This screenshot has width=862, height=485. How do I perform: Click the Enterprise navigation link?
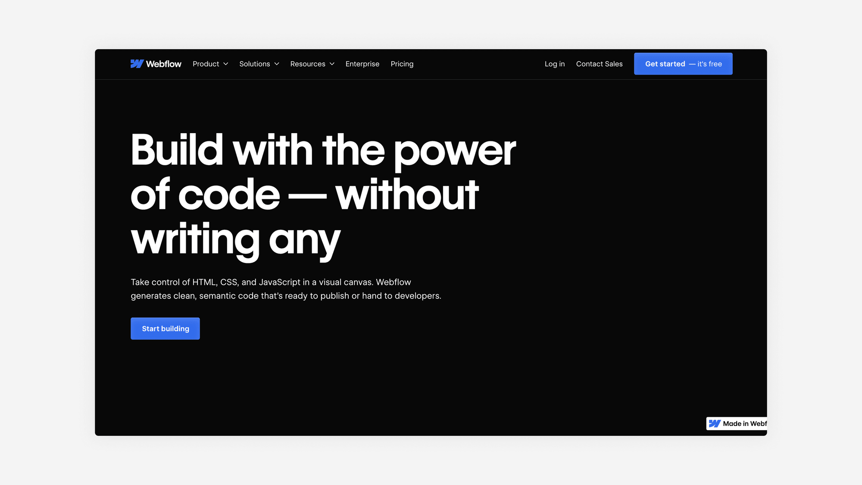point(362,63)
